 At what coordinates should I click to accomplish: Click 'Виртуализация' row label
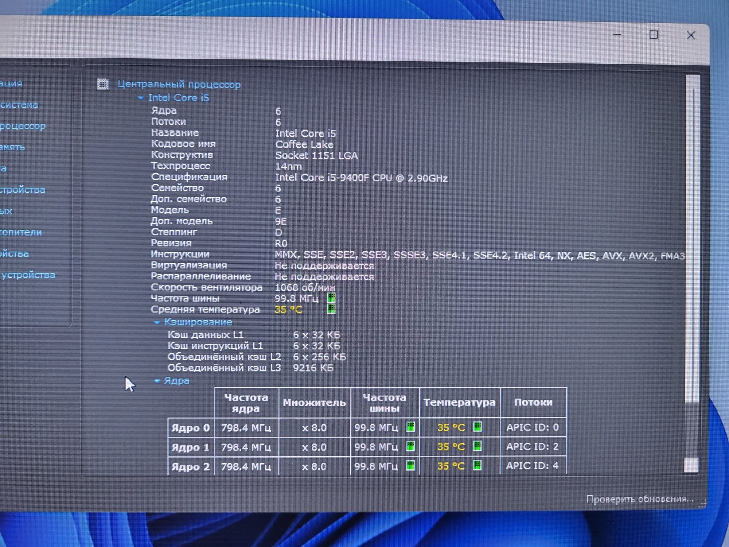tap(189, 265)
